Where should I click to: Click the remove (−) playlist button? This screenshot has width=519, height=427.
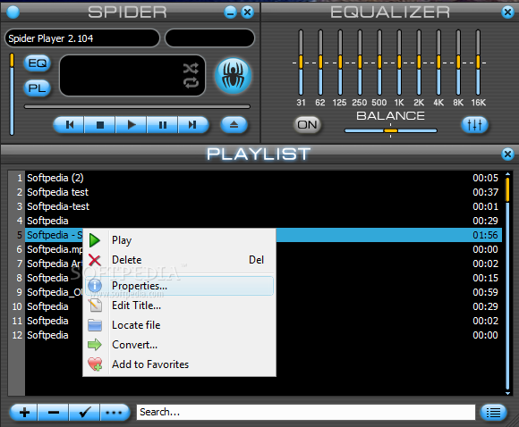(54, 412)
